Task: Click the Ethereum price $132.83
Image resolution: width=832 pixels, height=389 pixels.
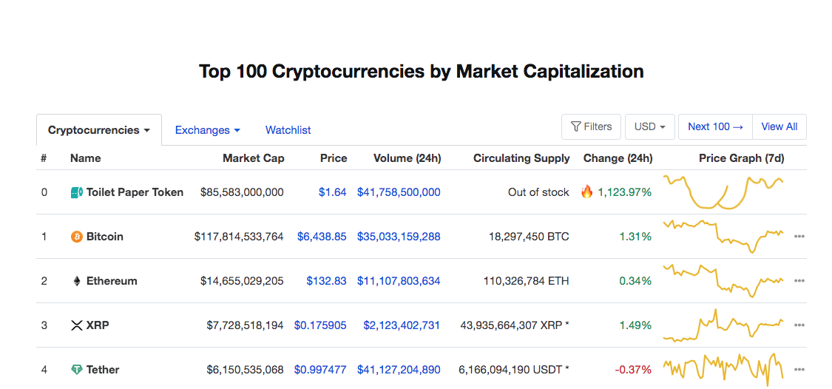Action: 327,281
